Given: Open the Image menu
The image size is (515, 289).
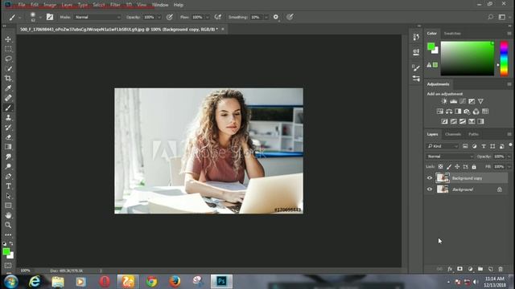Looking at the screenshot, I should (50, 5).
